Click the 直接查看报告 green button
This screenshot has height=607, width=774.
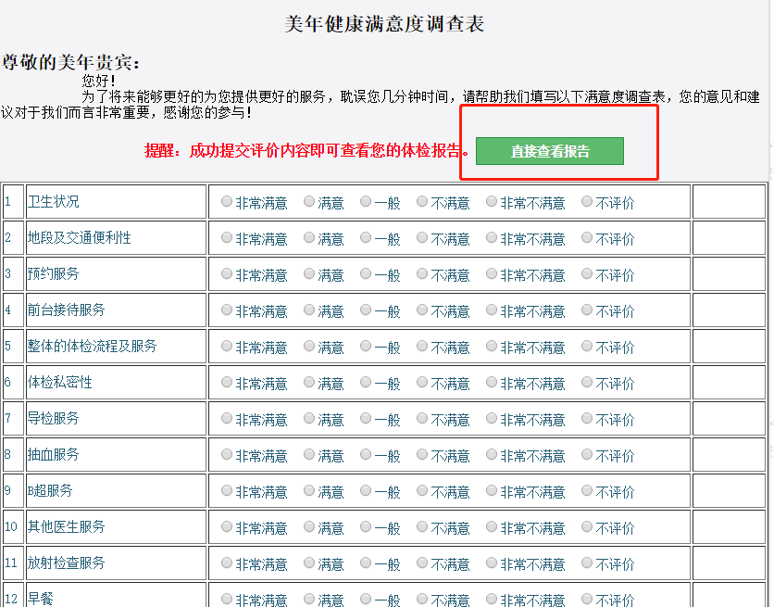pos(548,151)
